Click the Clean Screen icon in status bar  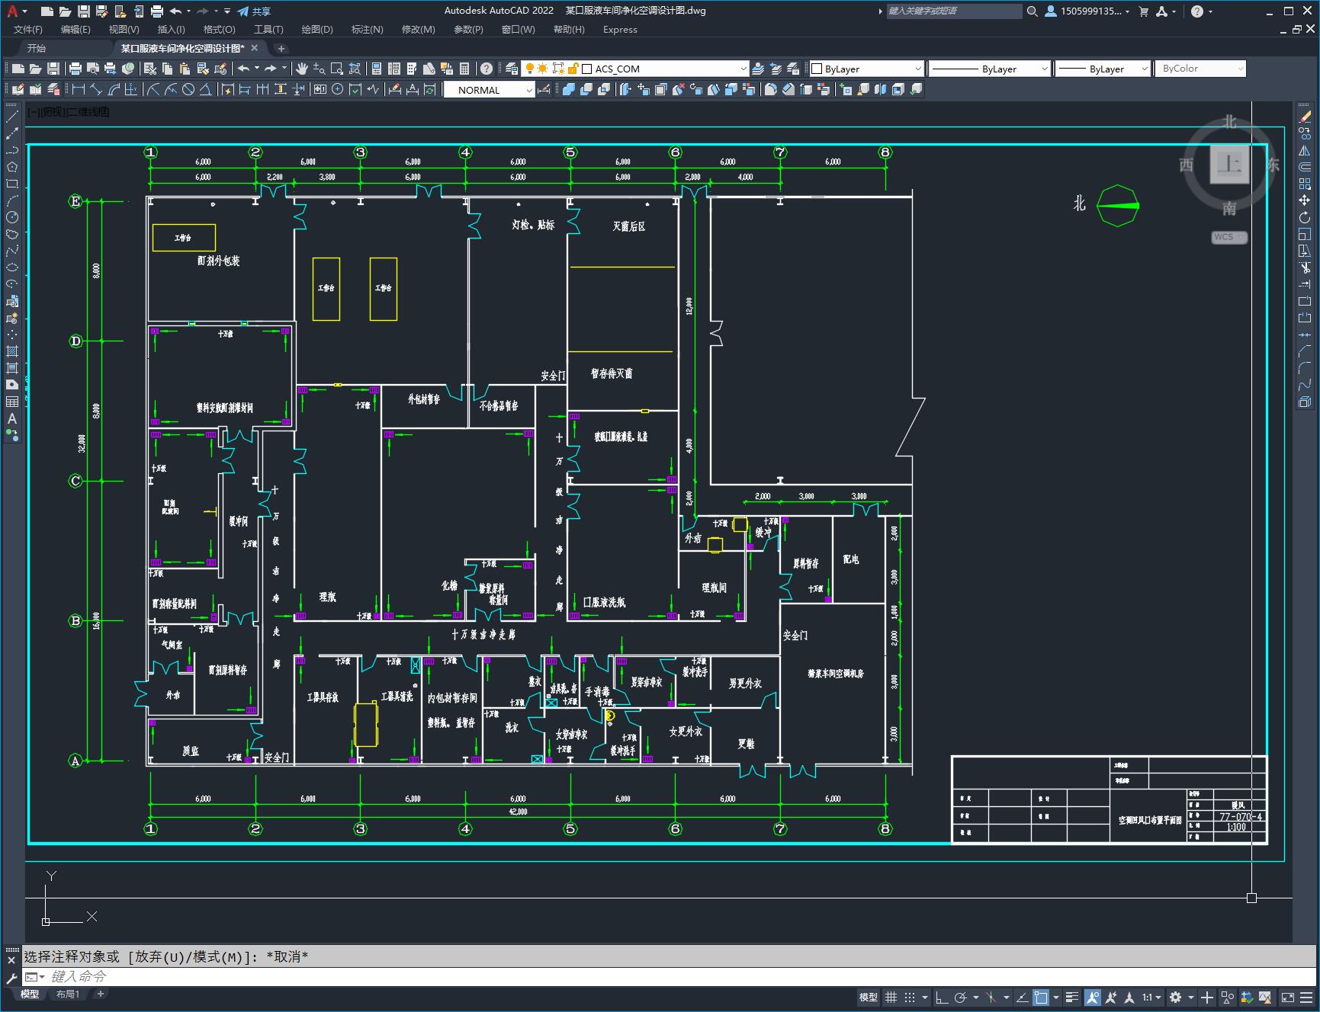pos(1287,997)
